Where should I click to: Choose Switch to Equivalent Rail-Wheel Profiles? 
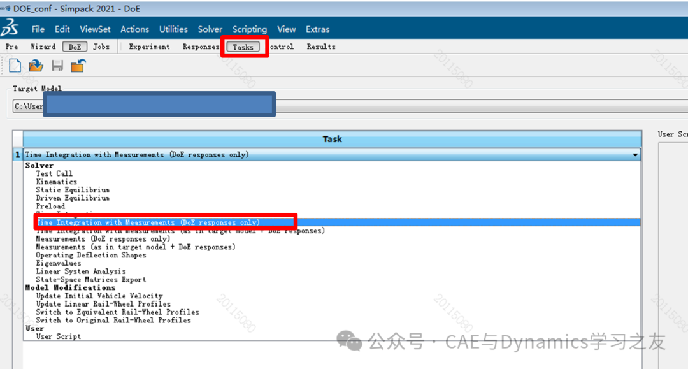click(x=117, y=312)
